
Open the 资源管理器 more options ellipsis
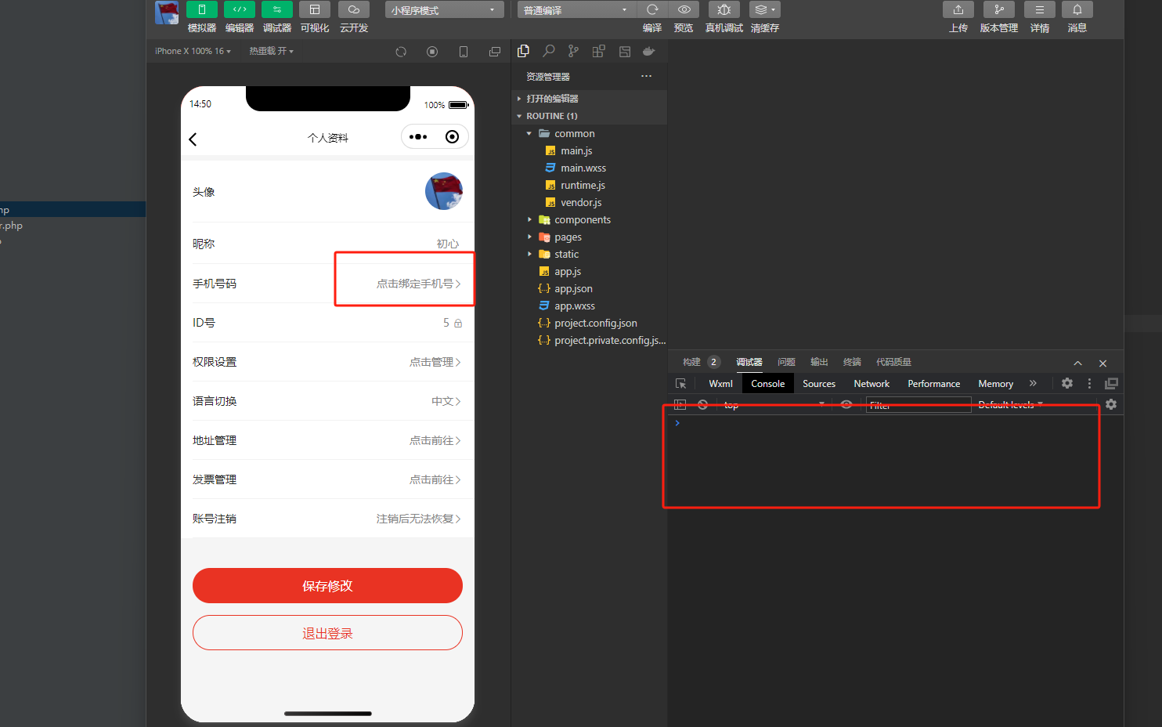(646, 76)
